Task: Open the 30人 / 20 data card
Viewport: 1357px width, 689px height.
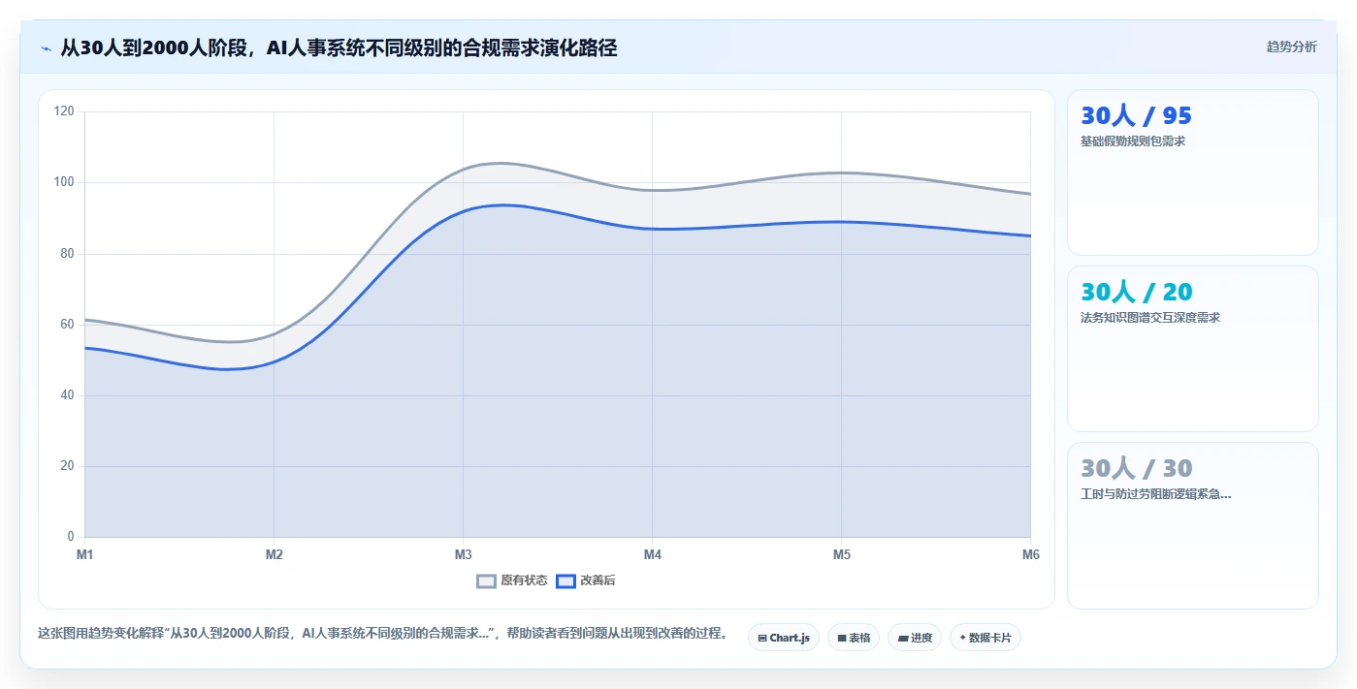Action: point(1193,349)
